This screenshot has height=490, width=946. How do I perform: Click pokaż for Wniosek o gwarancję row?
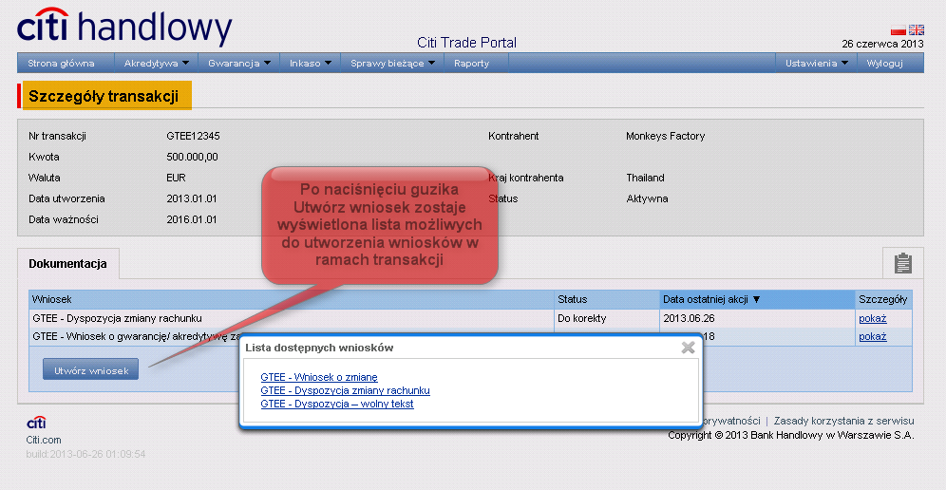[873, 336]
